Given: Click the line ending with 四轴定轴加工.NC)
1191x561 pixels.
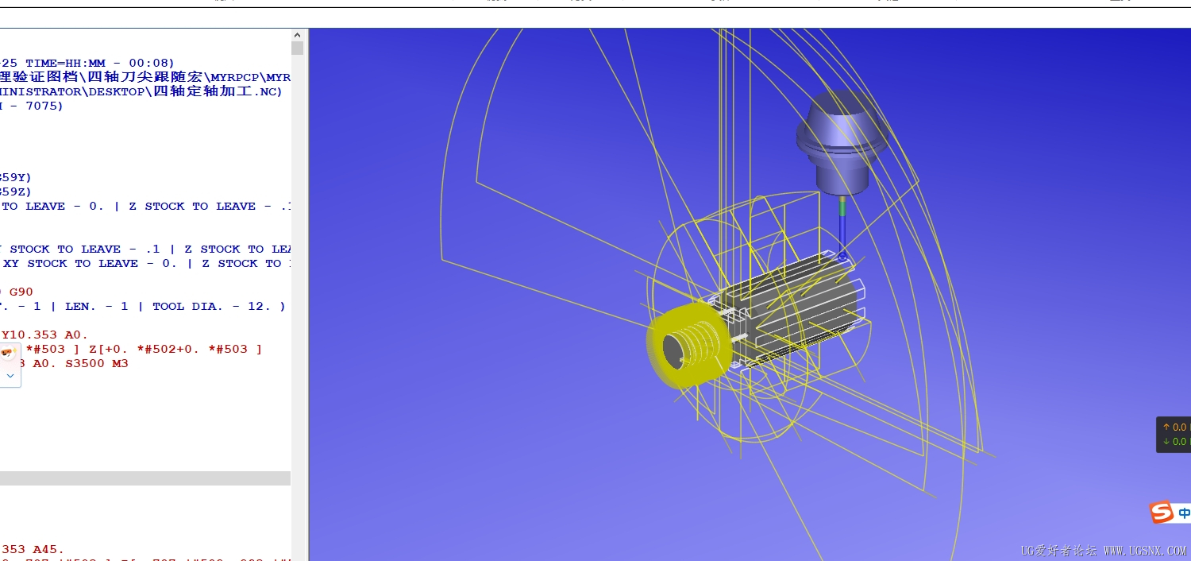Looking at the screenshot, I should point(141,91).
